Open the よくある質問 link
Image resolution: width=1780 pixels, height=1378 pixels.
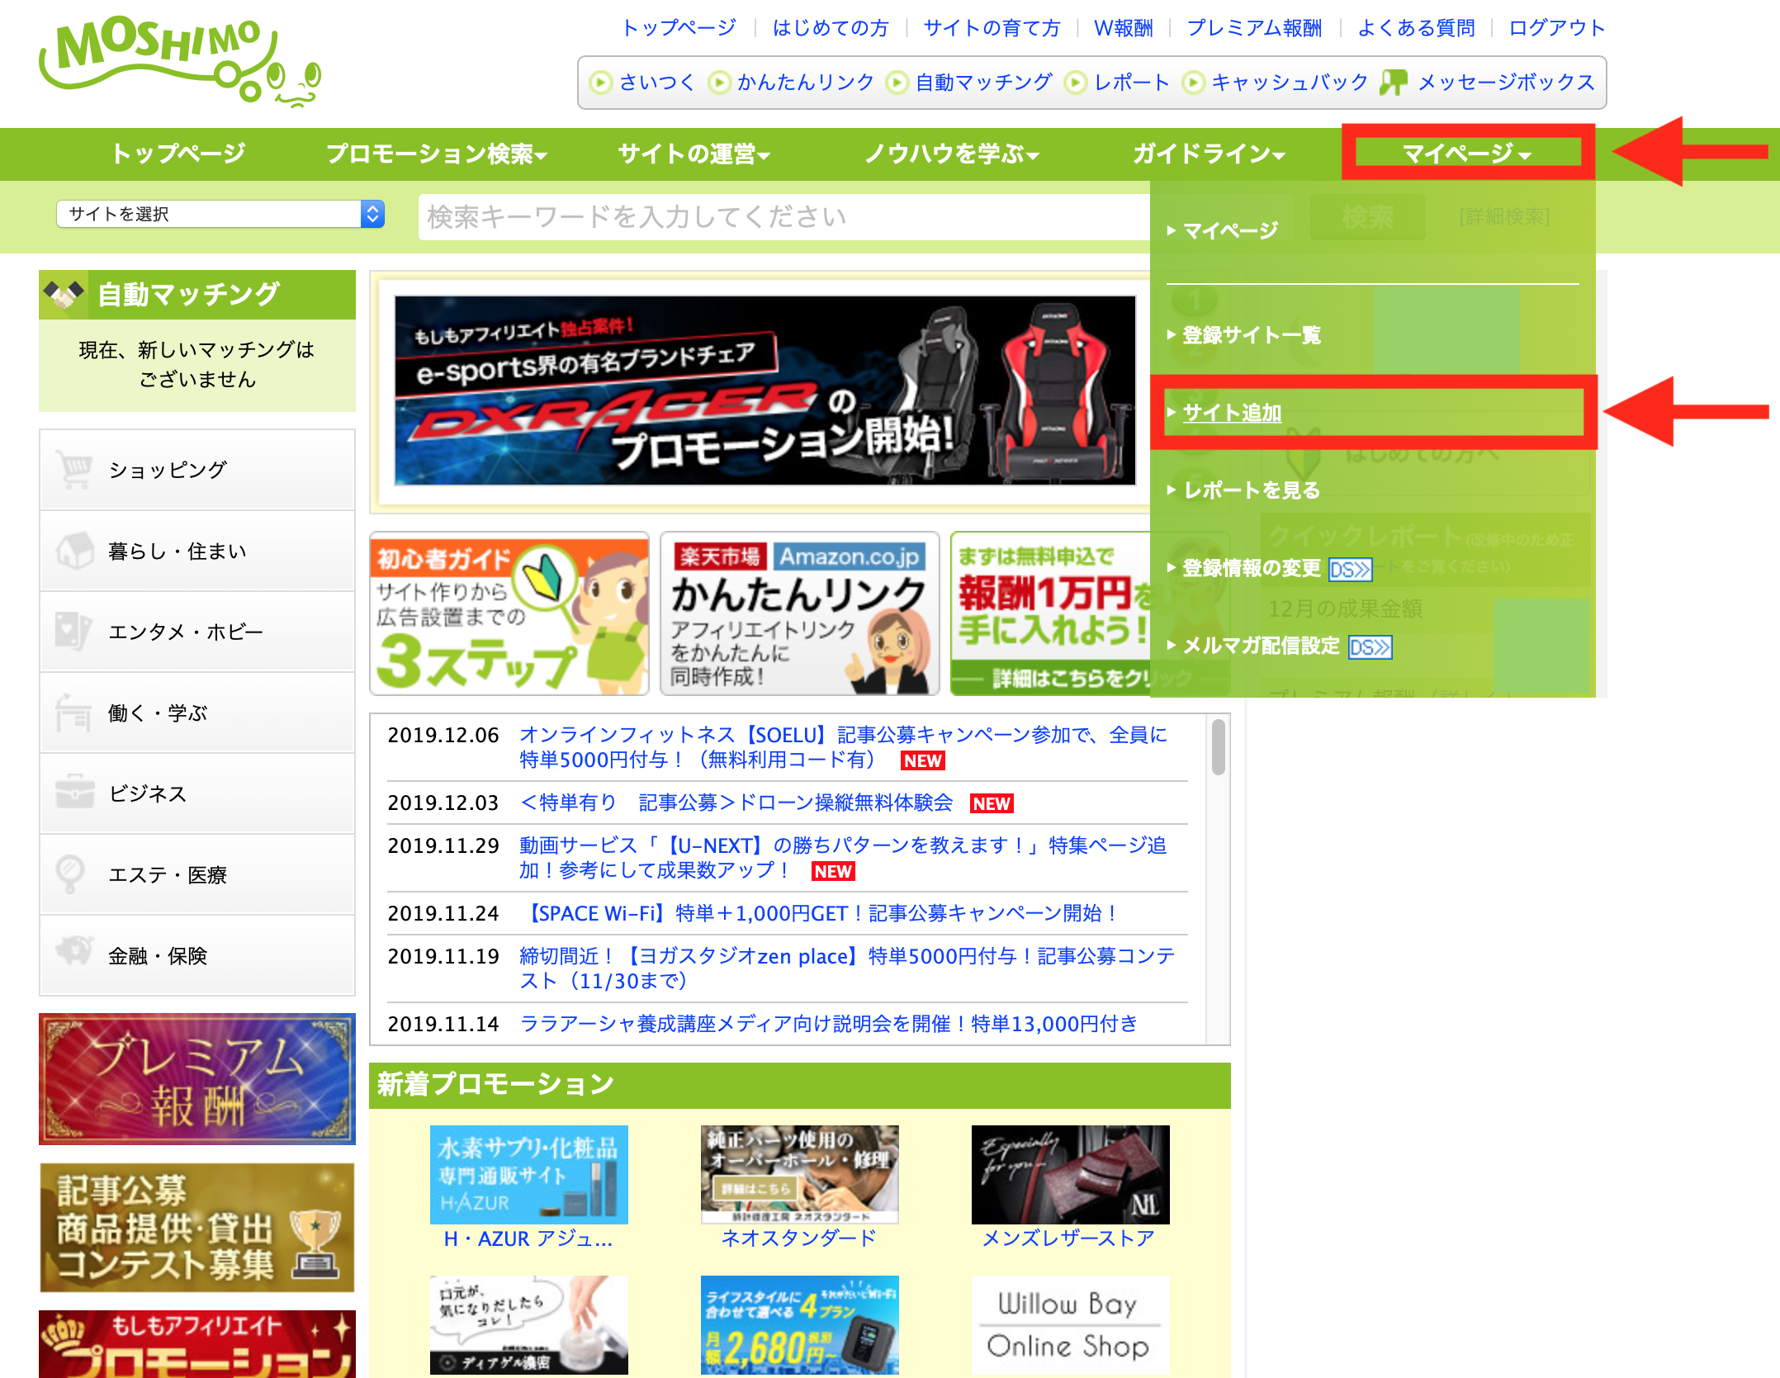tap(1416, 28)
